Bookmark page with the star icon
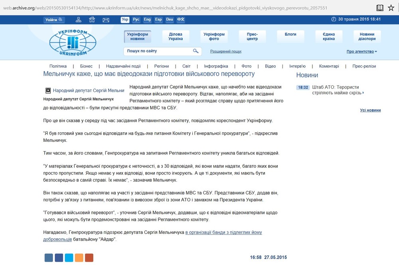Screen dimensions: 399x265 coord(391,8)
